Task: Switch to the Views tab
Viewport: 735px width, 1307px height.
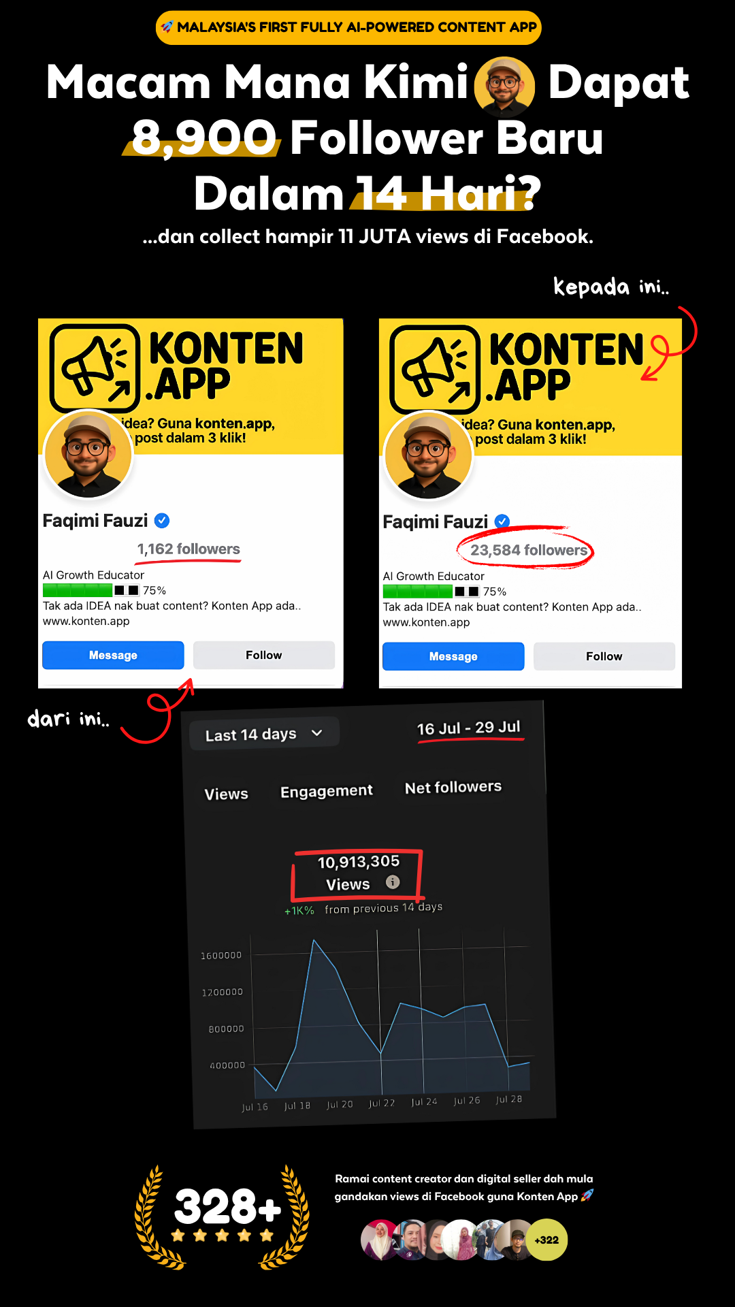Action: tap(227, 794)
